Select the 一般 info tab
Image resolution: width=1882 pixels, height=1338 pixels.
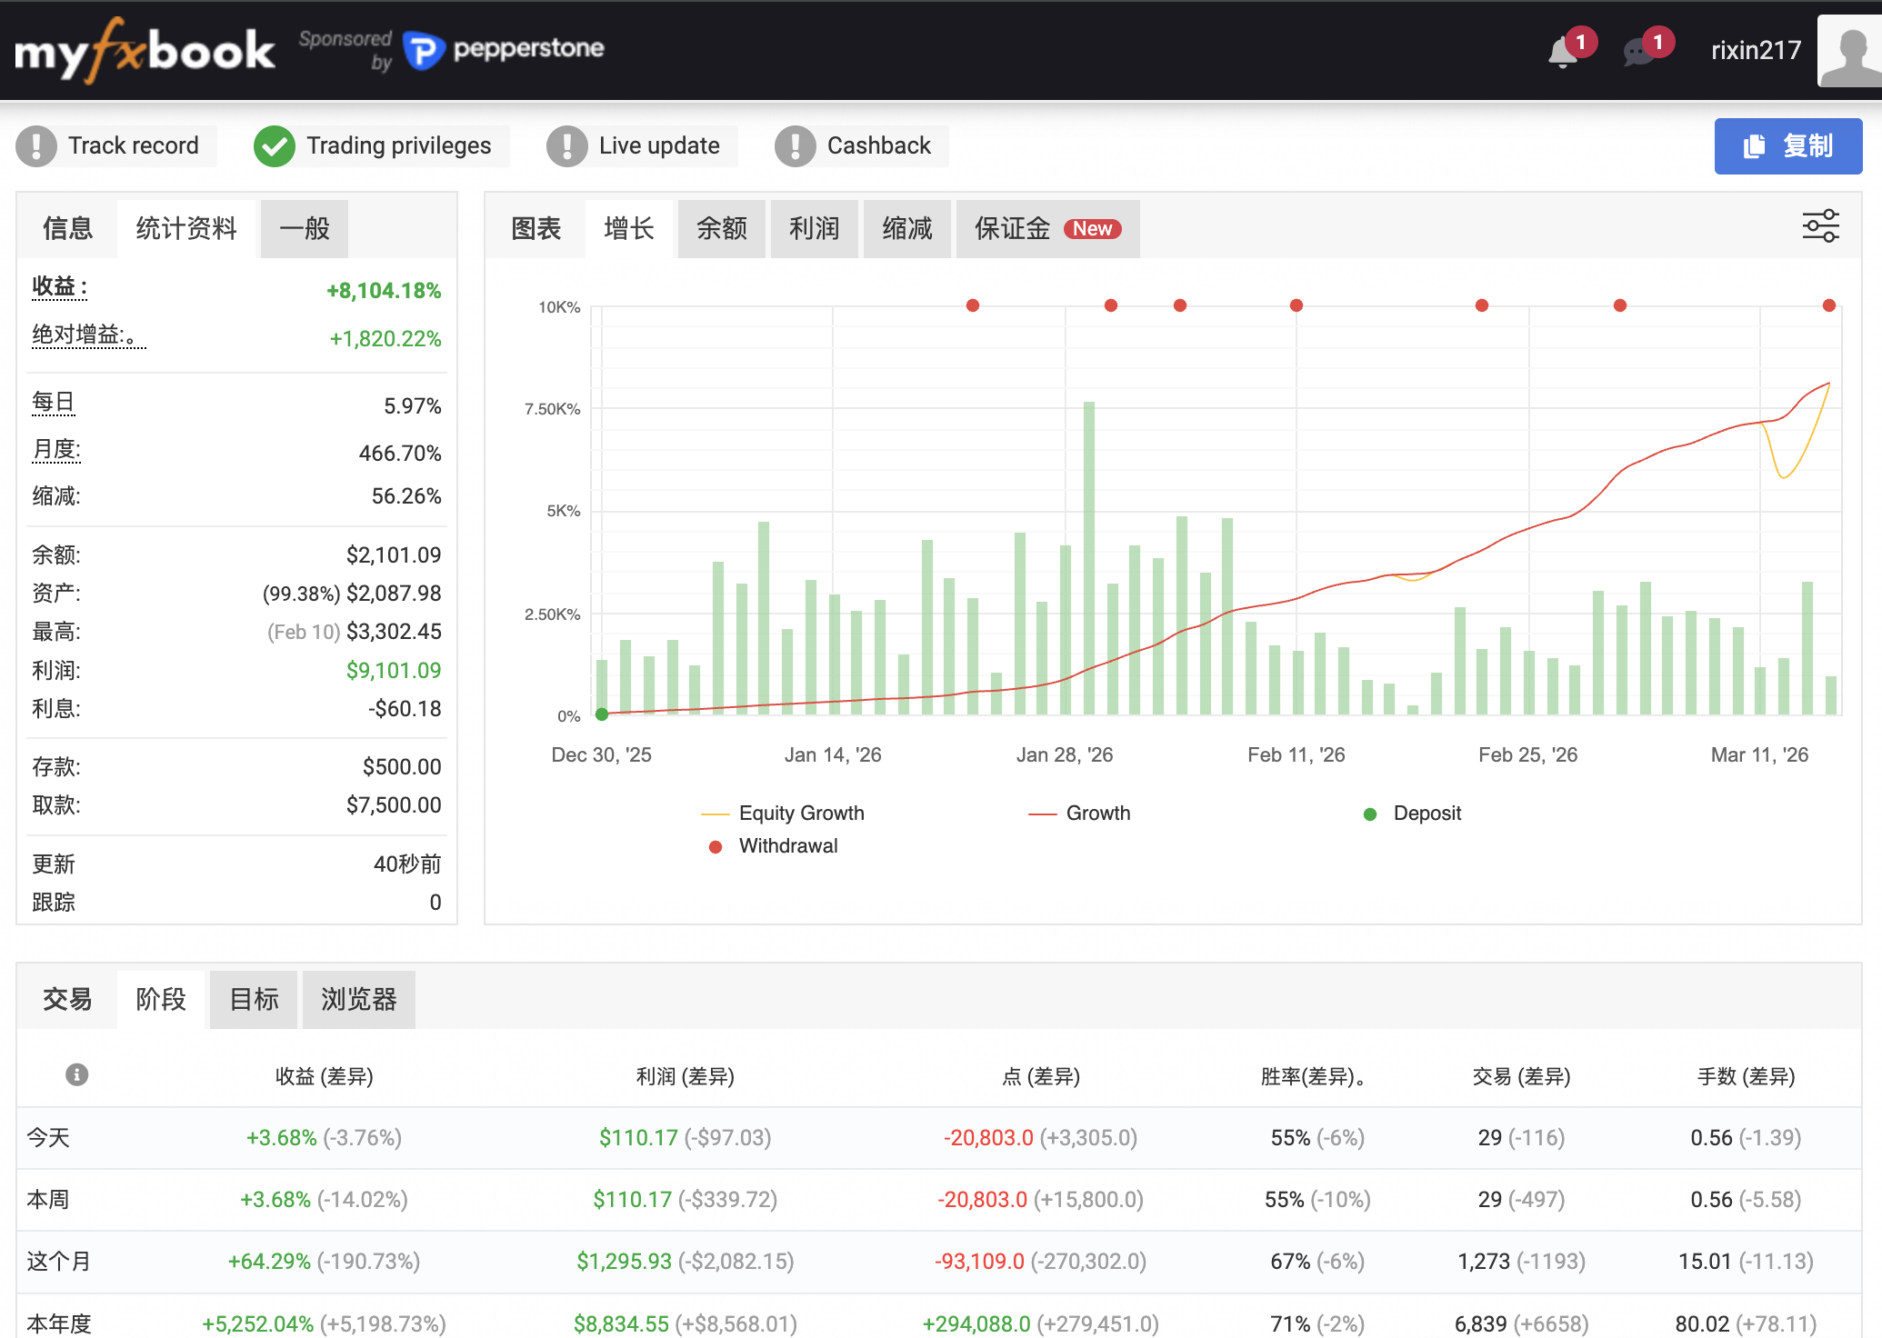(304, 228)
